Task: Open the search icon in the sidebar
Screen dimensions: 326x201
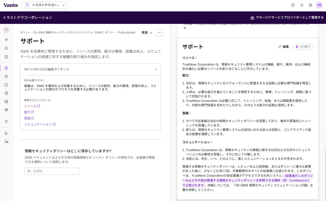Action: (6, 30)
